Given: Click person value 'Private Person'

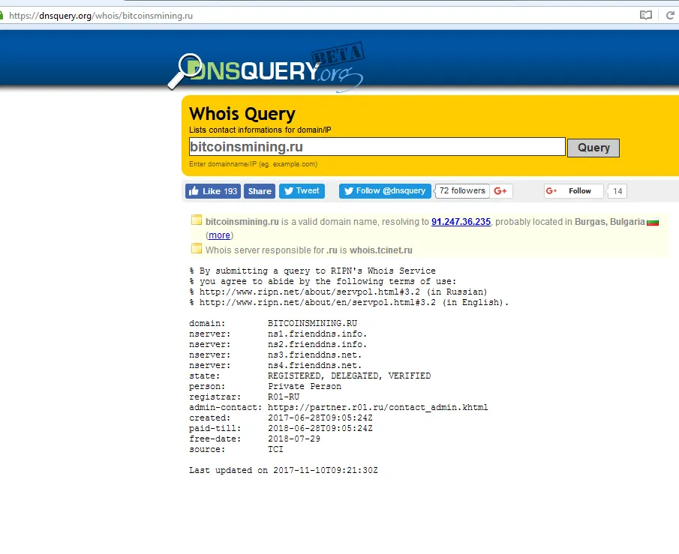Looking at the screenshot, I should (x=305, y=386).
